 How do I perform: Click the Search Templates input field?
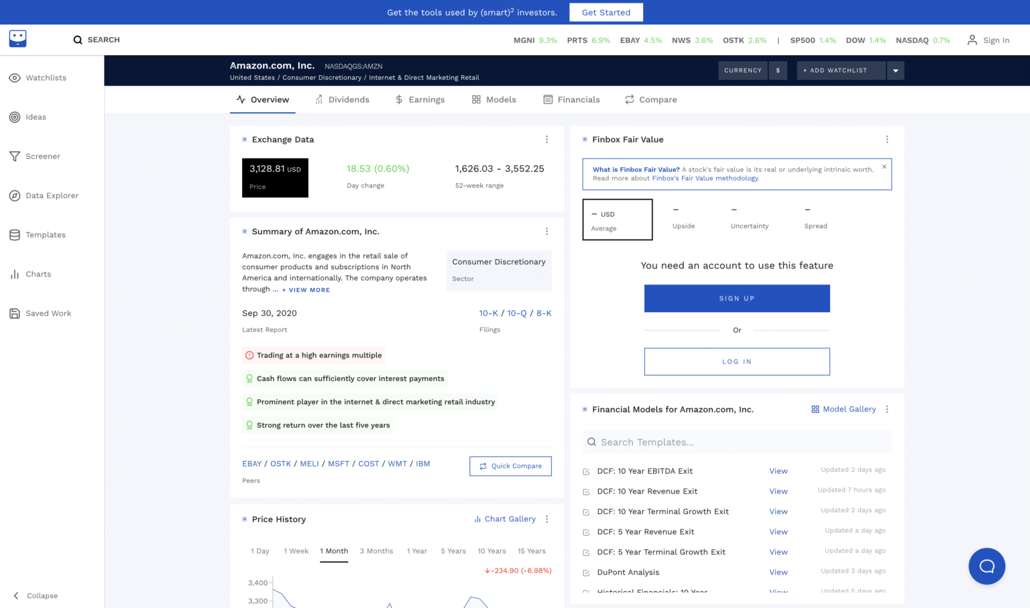(x=737, y=442)
